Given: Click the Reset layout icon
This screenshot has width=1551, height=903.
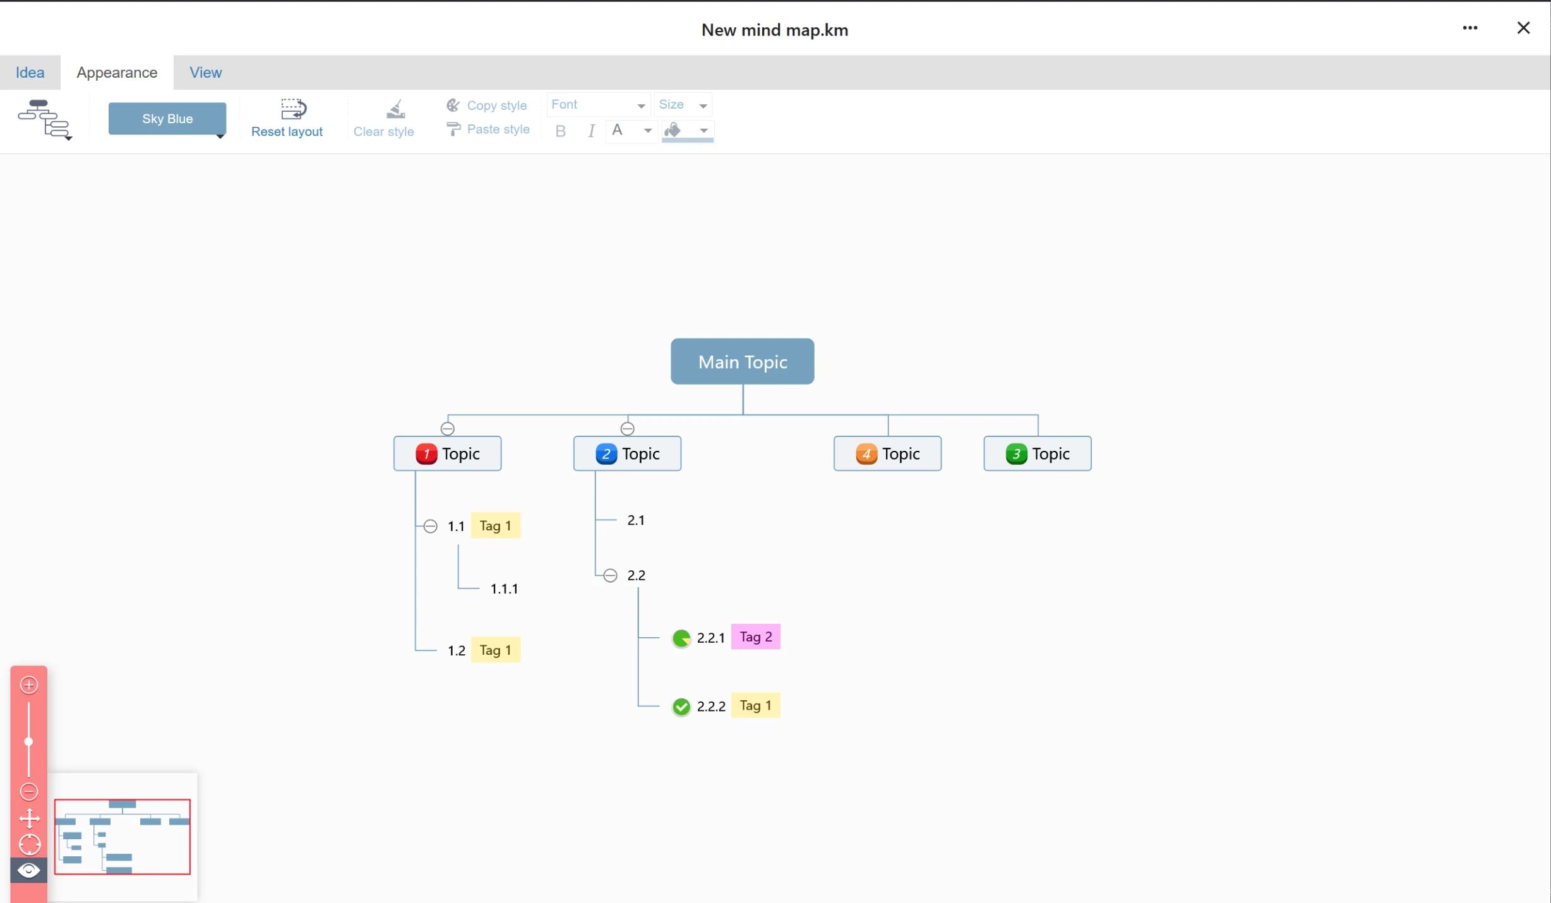Looking at the screenshot, I should click(x=293, y=109).
